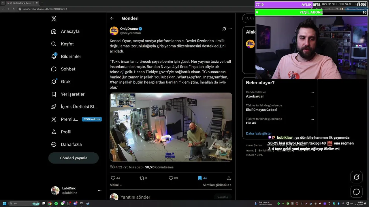Open the OnlyDrama profile avatar

pyautogui.click(x=114, y=31)
